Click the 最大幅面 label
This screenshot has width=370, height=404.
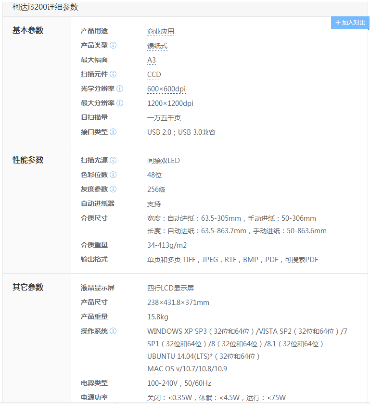(x=94, y=60)
